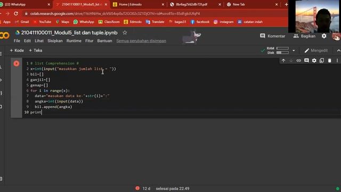The height and width of the screenshot is (192, 341).
Task: Open the Mengedit editing mode dropdown
Action: click(x=316, y=51)
